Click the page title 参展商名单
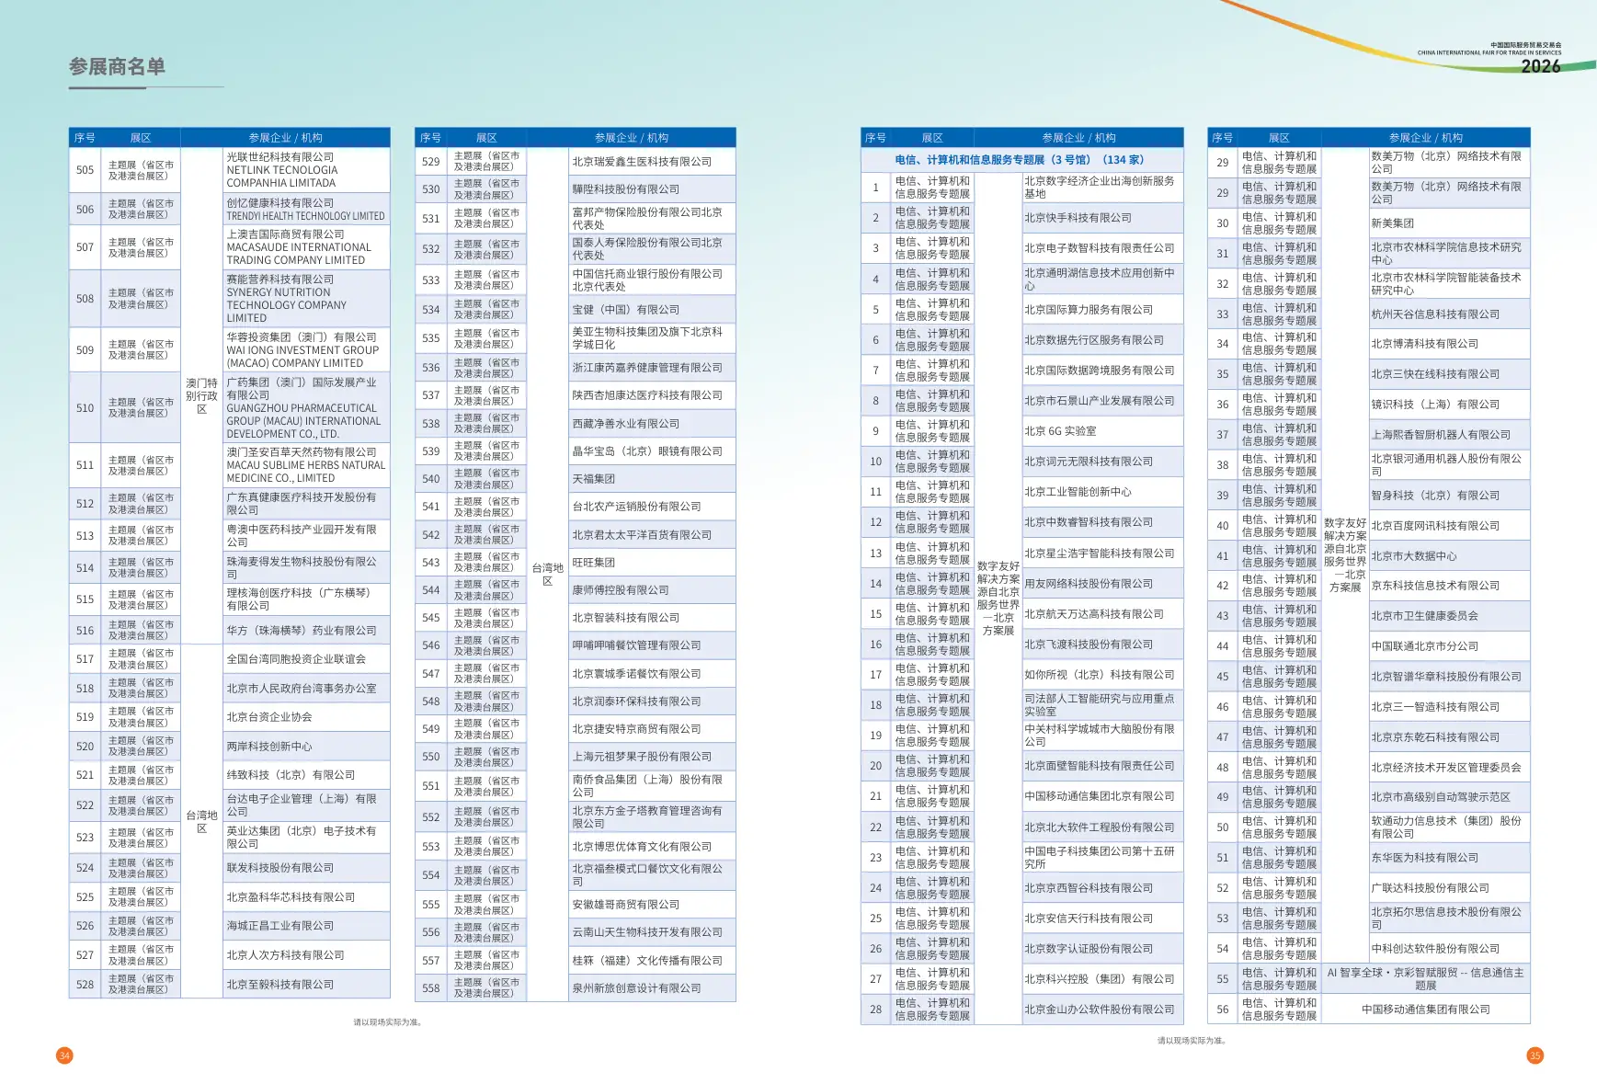1597x1084 pixels. point(117,67)
